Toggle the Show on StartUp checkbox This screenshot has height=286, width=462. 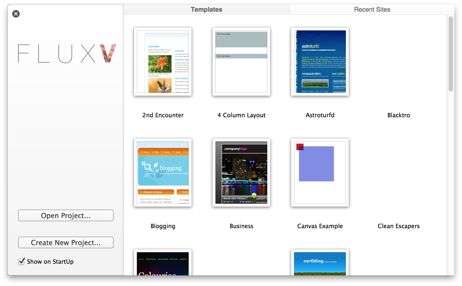[22, 262]
